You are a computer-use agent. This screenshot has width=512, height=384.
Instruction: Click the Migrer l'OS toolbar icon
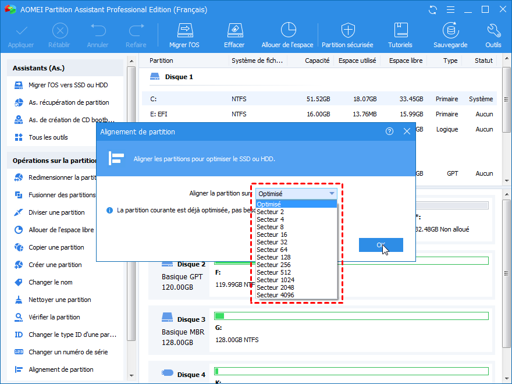[x=184, y=35]
